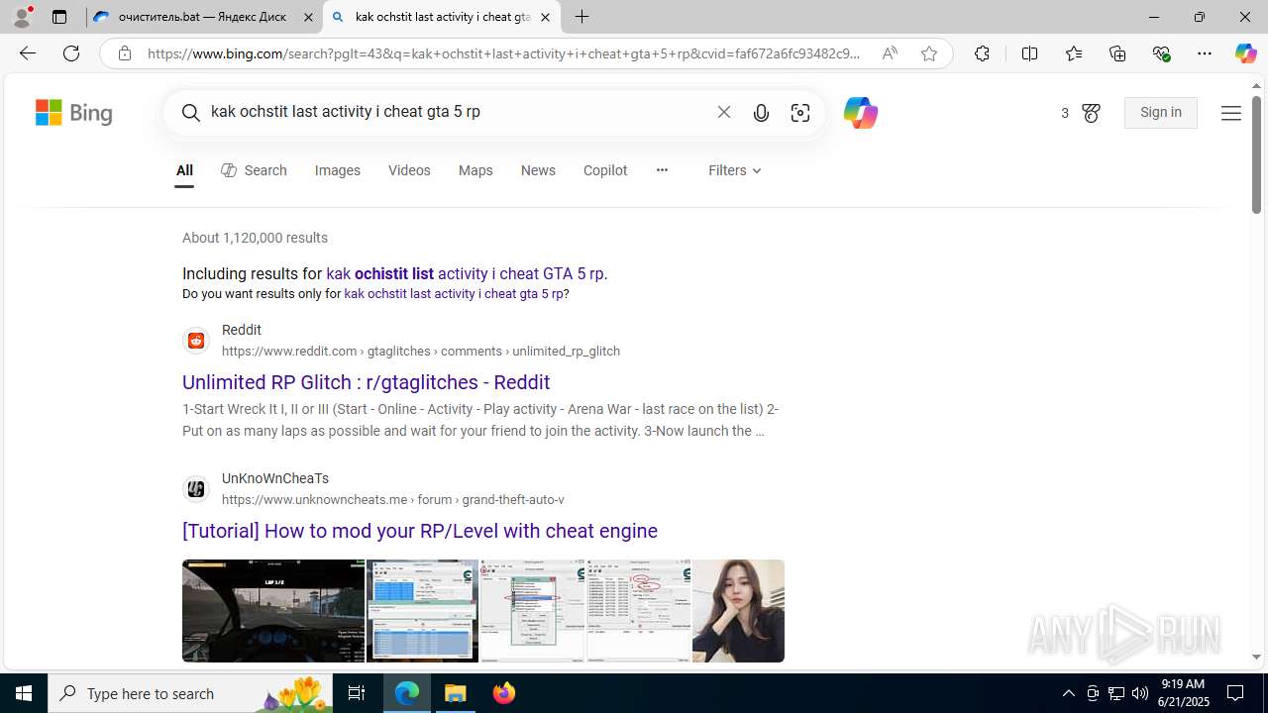Image resolution: width=1268 pixels, height=713 pixels.
Task: View site information lock icon
Action: pyautogui.click(x=124, y=53)
